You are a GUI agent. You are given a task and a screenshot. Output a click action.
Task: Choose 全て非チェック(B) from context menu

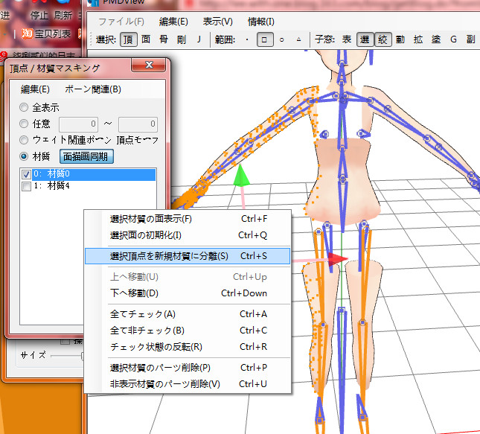pos(188,331)
